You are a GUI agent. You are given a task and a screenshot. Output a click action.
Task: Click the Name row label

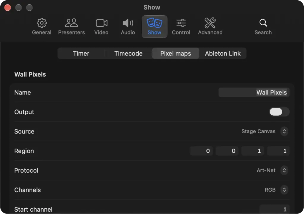(23, 92)
